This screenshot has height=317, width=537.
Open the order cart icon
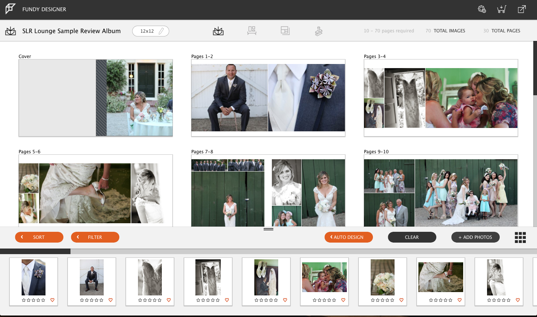[502, 9]
